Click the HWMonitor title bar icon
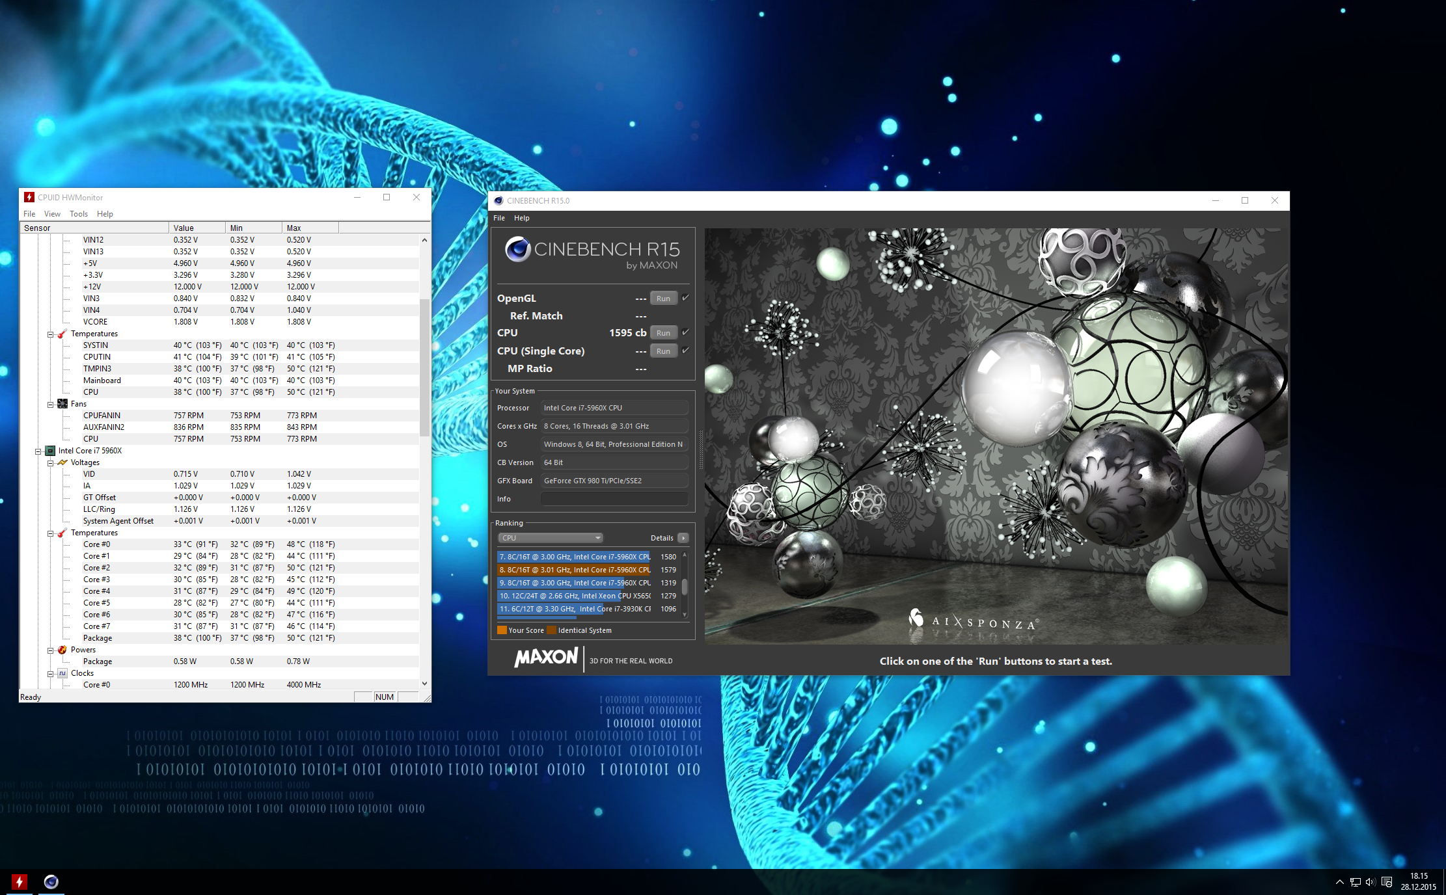The width and height of the screenshot is (1446, 895). click(x=29, y=197)
